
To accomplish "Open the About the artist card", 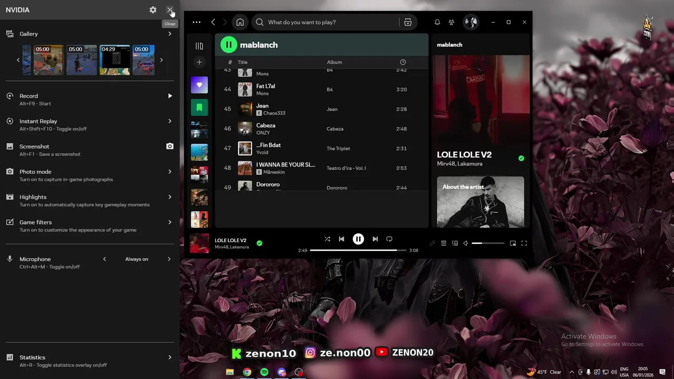I will point(480,202).
